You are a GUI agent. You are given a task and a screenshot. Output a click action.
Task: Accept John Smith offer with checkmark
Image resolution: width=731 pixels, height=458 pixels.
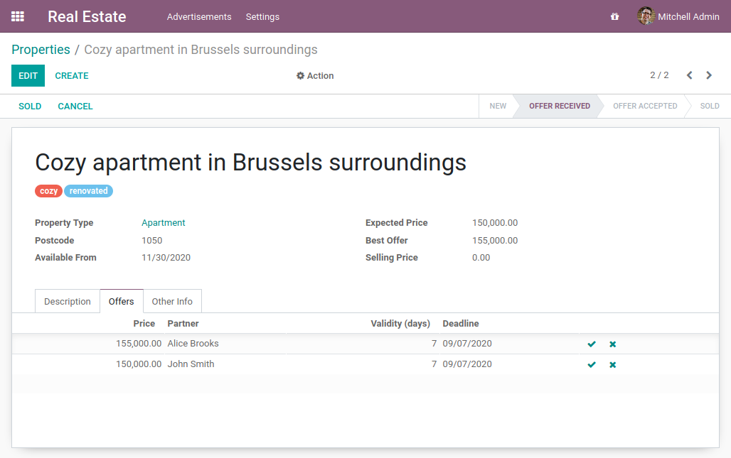tap(592, 365)
